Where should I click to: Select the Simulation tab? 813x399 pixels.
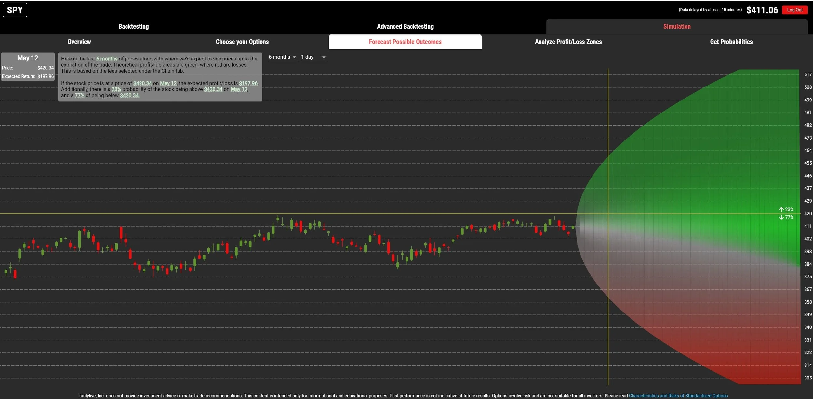point(677,26)
